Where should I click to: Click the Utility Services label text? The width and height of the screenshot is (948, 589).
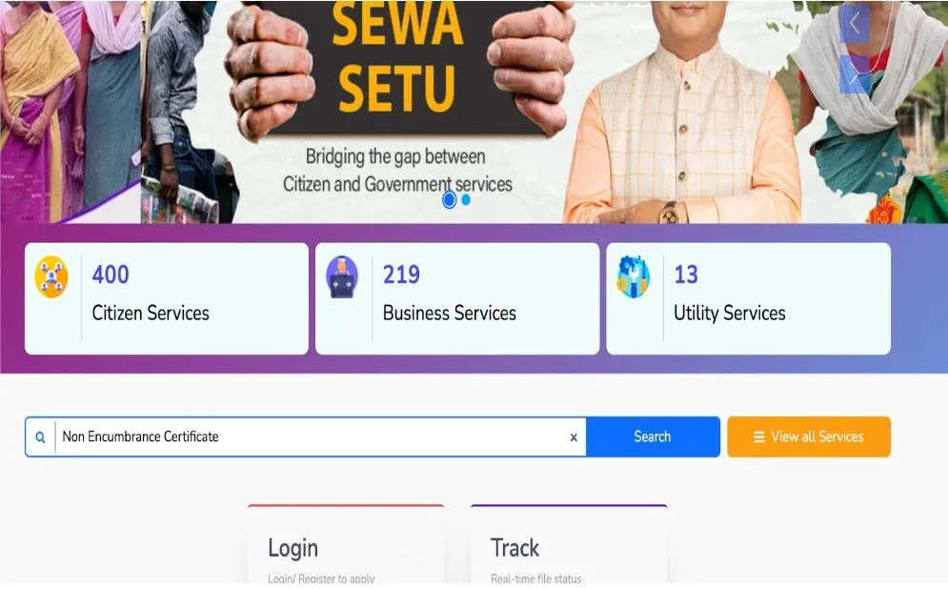(729, 314)
